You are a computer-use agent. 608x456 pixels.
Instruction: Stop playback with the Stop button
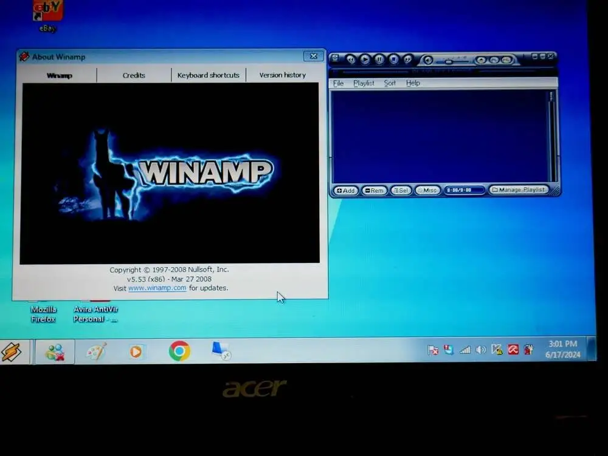[x=393, y=60]
